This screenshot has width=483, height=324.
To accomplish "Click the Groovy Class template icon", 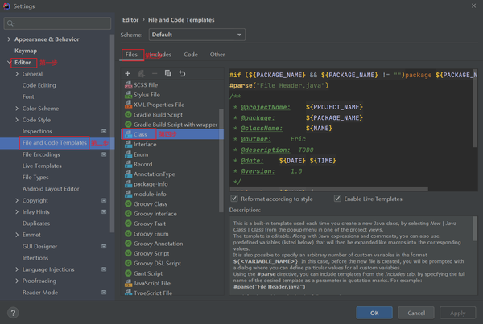I will tap(129, 203).
